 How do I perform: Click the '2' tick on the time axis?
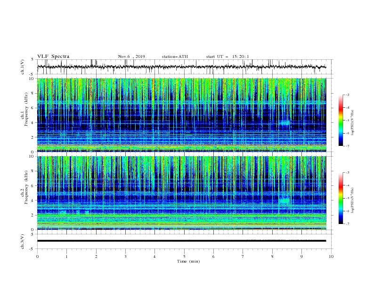pyautogui.click(x=96, y=256)
